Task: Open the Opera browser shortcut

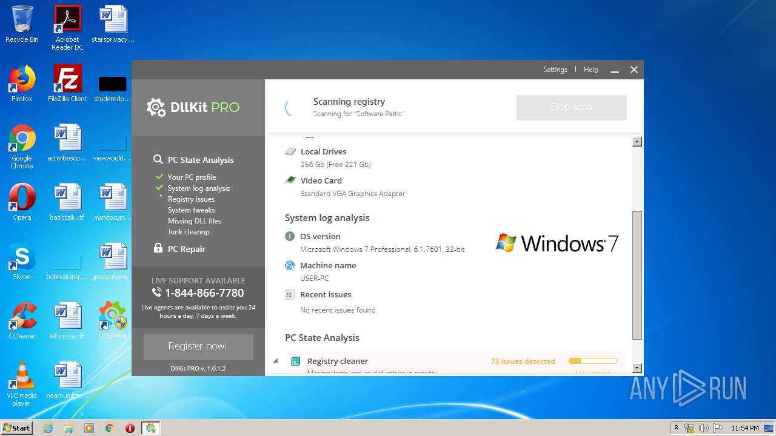Action: tap(22, 202)
